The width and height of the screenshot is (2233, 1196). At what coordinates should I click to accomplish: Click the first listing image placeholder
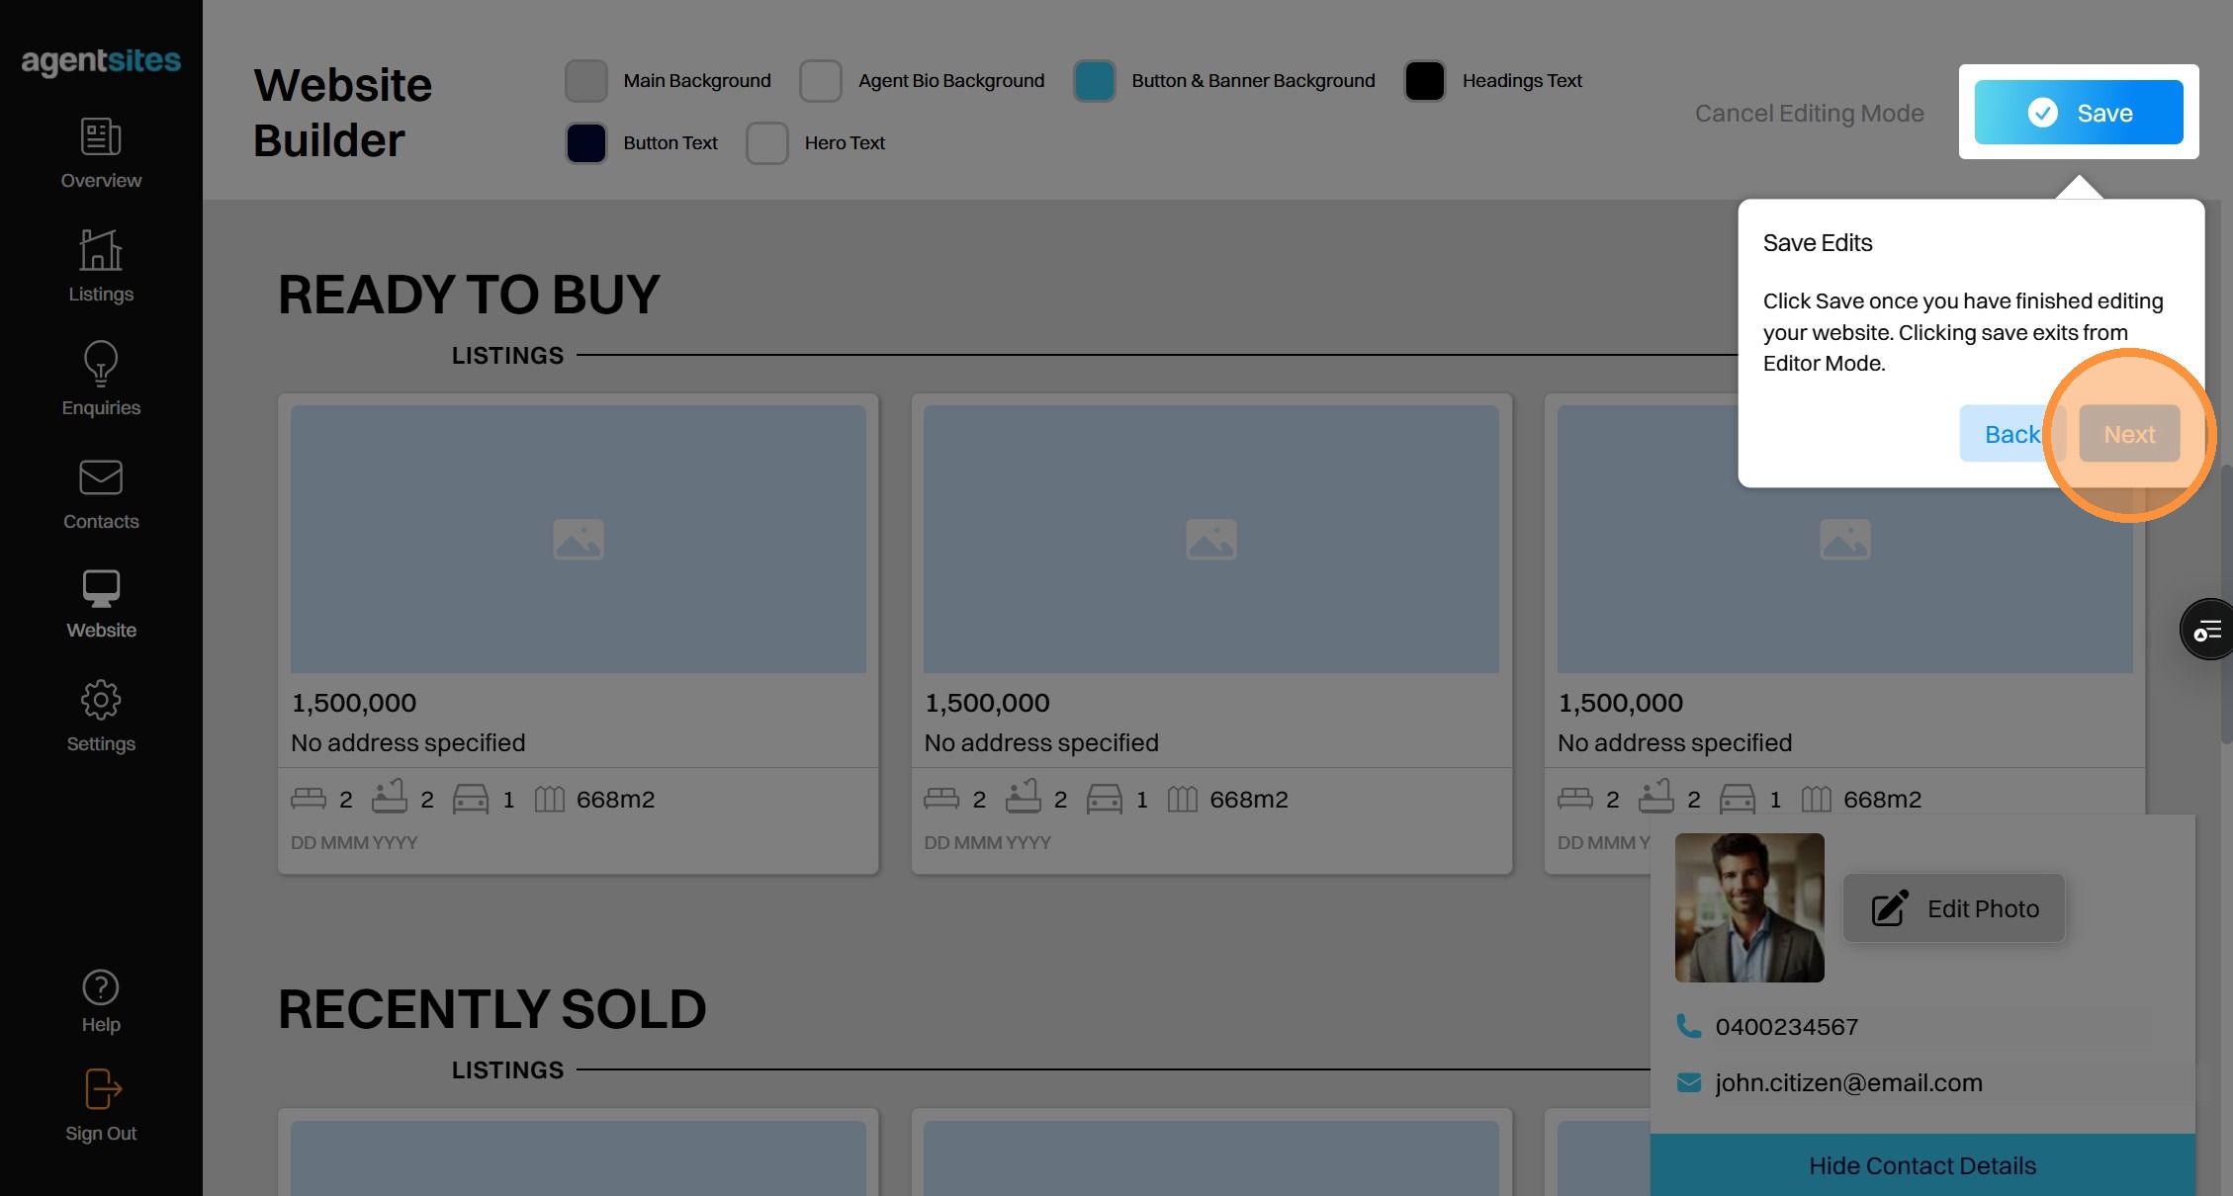click(x=579, y=540)
